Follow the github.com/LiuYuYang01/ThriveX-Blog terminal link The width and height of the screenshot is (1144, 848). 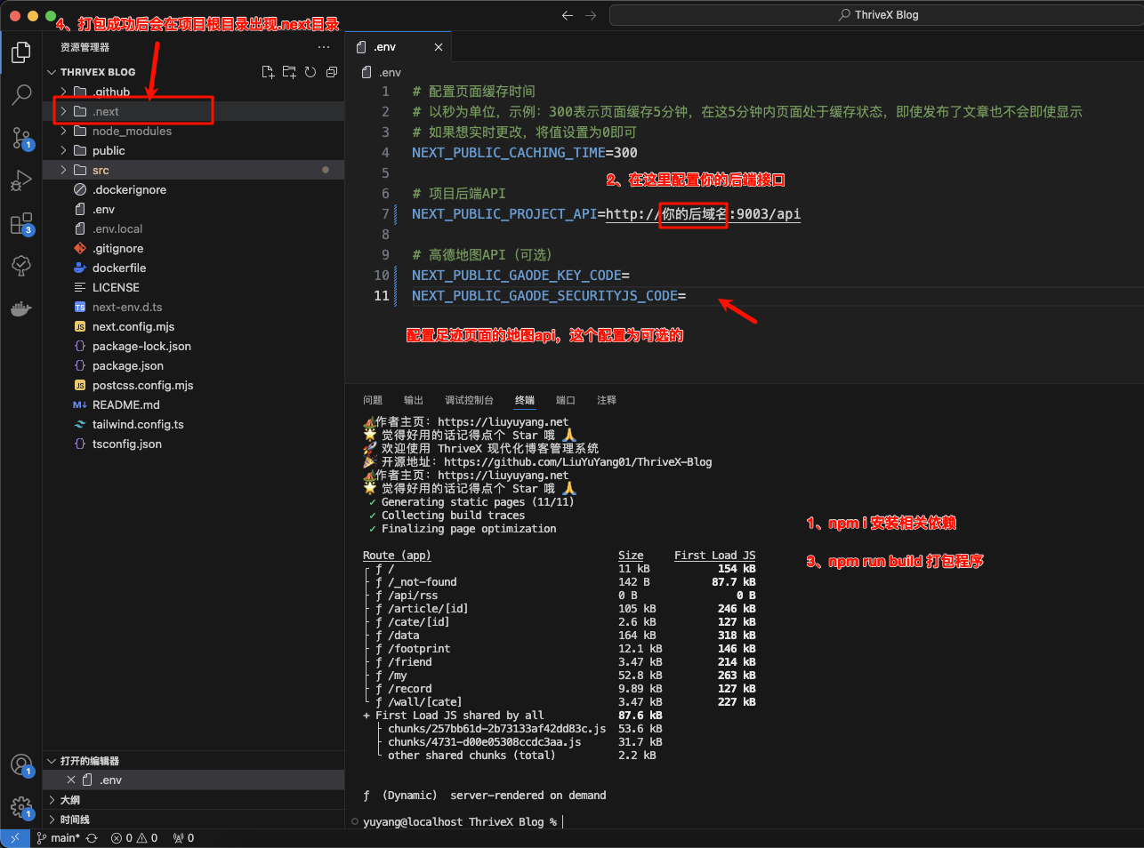tap(577, 462)
